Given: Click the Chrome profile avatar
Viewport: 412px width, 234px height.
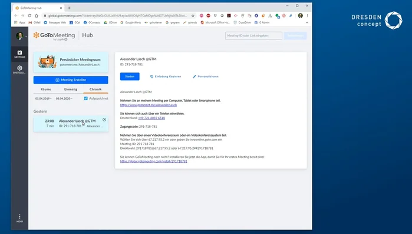Looking at the screenshot, I should click(301, 16).
